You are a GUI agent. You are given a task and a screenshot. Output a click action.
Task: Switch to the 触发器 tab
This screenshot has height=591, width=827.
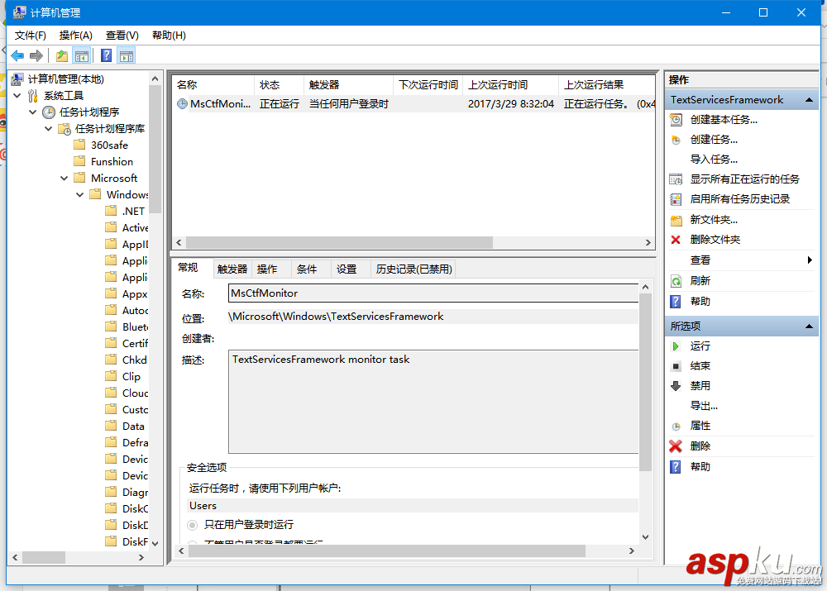(x=232, y=268)
